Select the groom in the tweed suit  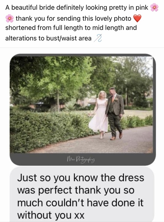[115, 113]
